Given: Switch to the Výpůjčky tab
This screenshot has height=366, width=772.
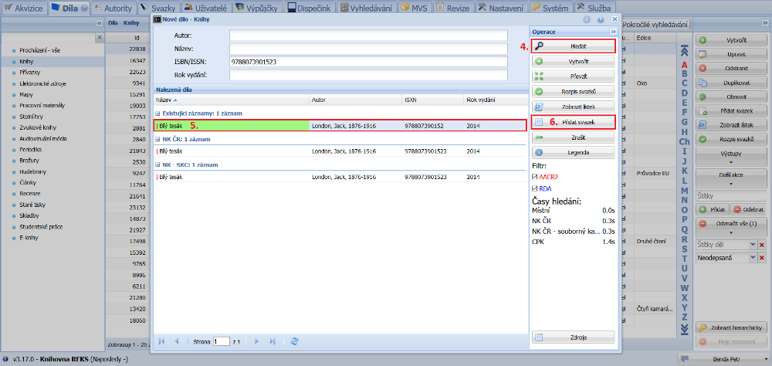Looking at the screenshot, I should 258,8.
